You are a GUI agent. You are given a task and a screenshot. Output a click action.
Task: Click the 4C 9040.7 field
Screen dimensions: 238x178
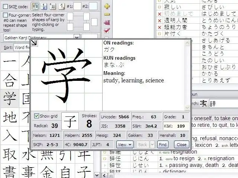(x=77, y=145)
